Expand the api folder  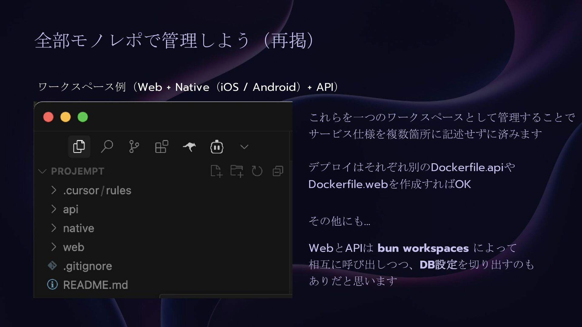coord(71,209)
